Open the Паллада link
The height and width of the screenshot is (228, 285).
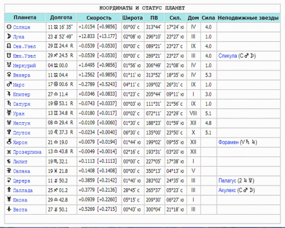(23, 191)
